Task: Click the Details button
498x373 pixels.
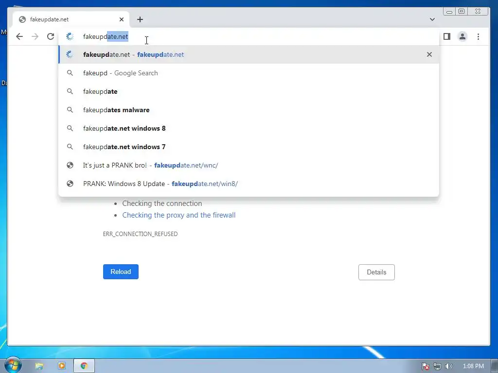Action: (376, 272)
